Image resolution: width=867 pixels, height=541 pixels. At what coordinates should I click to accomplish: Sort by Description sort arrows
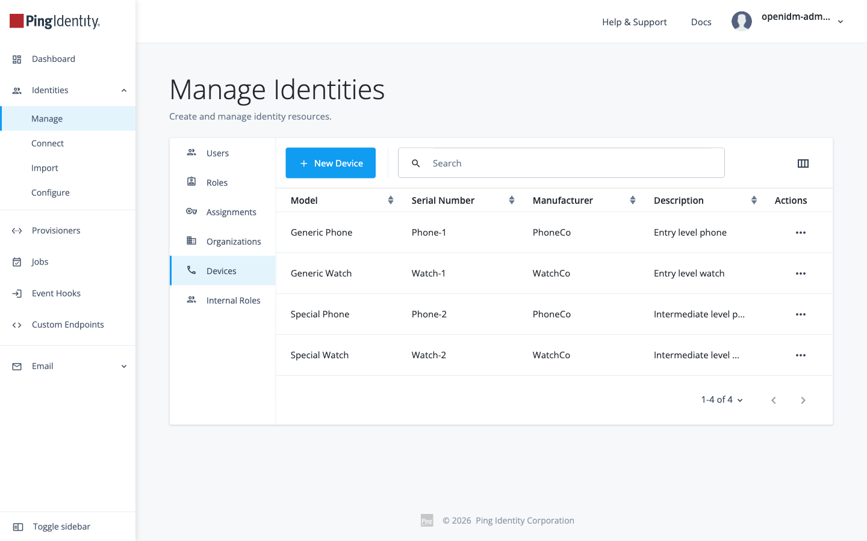[754, 200]
